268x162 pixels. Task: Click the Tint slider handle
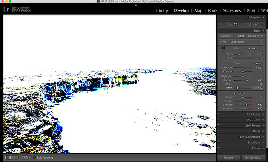pyautogui.click(x=243, y=58)
